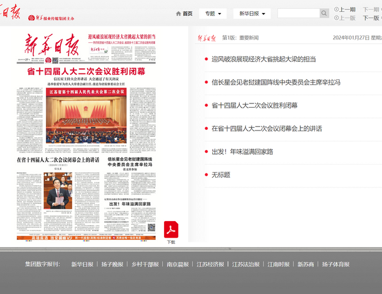This screenshot has height=294, width=382.
Task: Expand the 专题 dropdown
Action: coord(212,14)
